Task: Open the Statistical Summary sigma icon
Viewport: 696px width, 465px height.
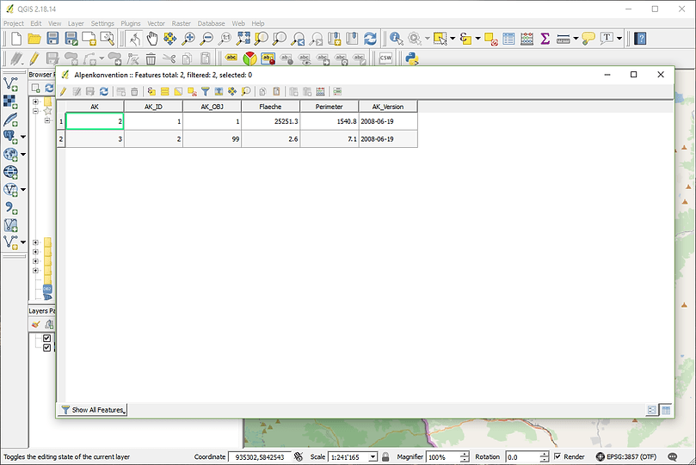Action: pos(545,39)
